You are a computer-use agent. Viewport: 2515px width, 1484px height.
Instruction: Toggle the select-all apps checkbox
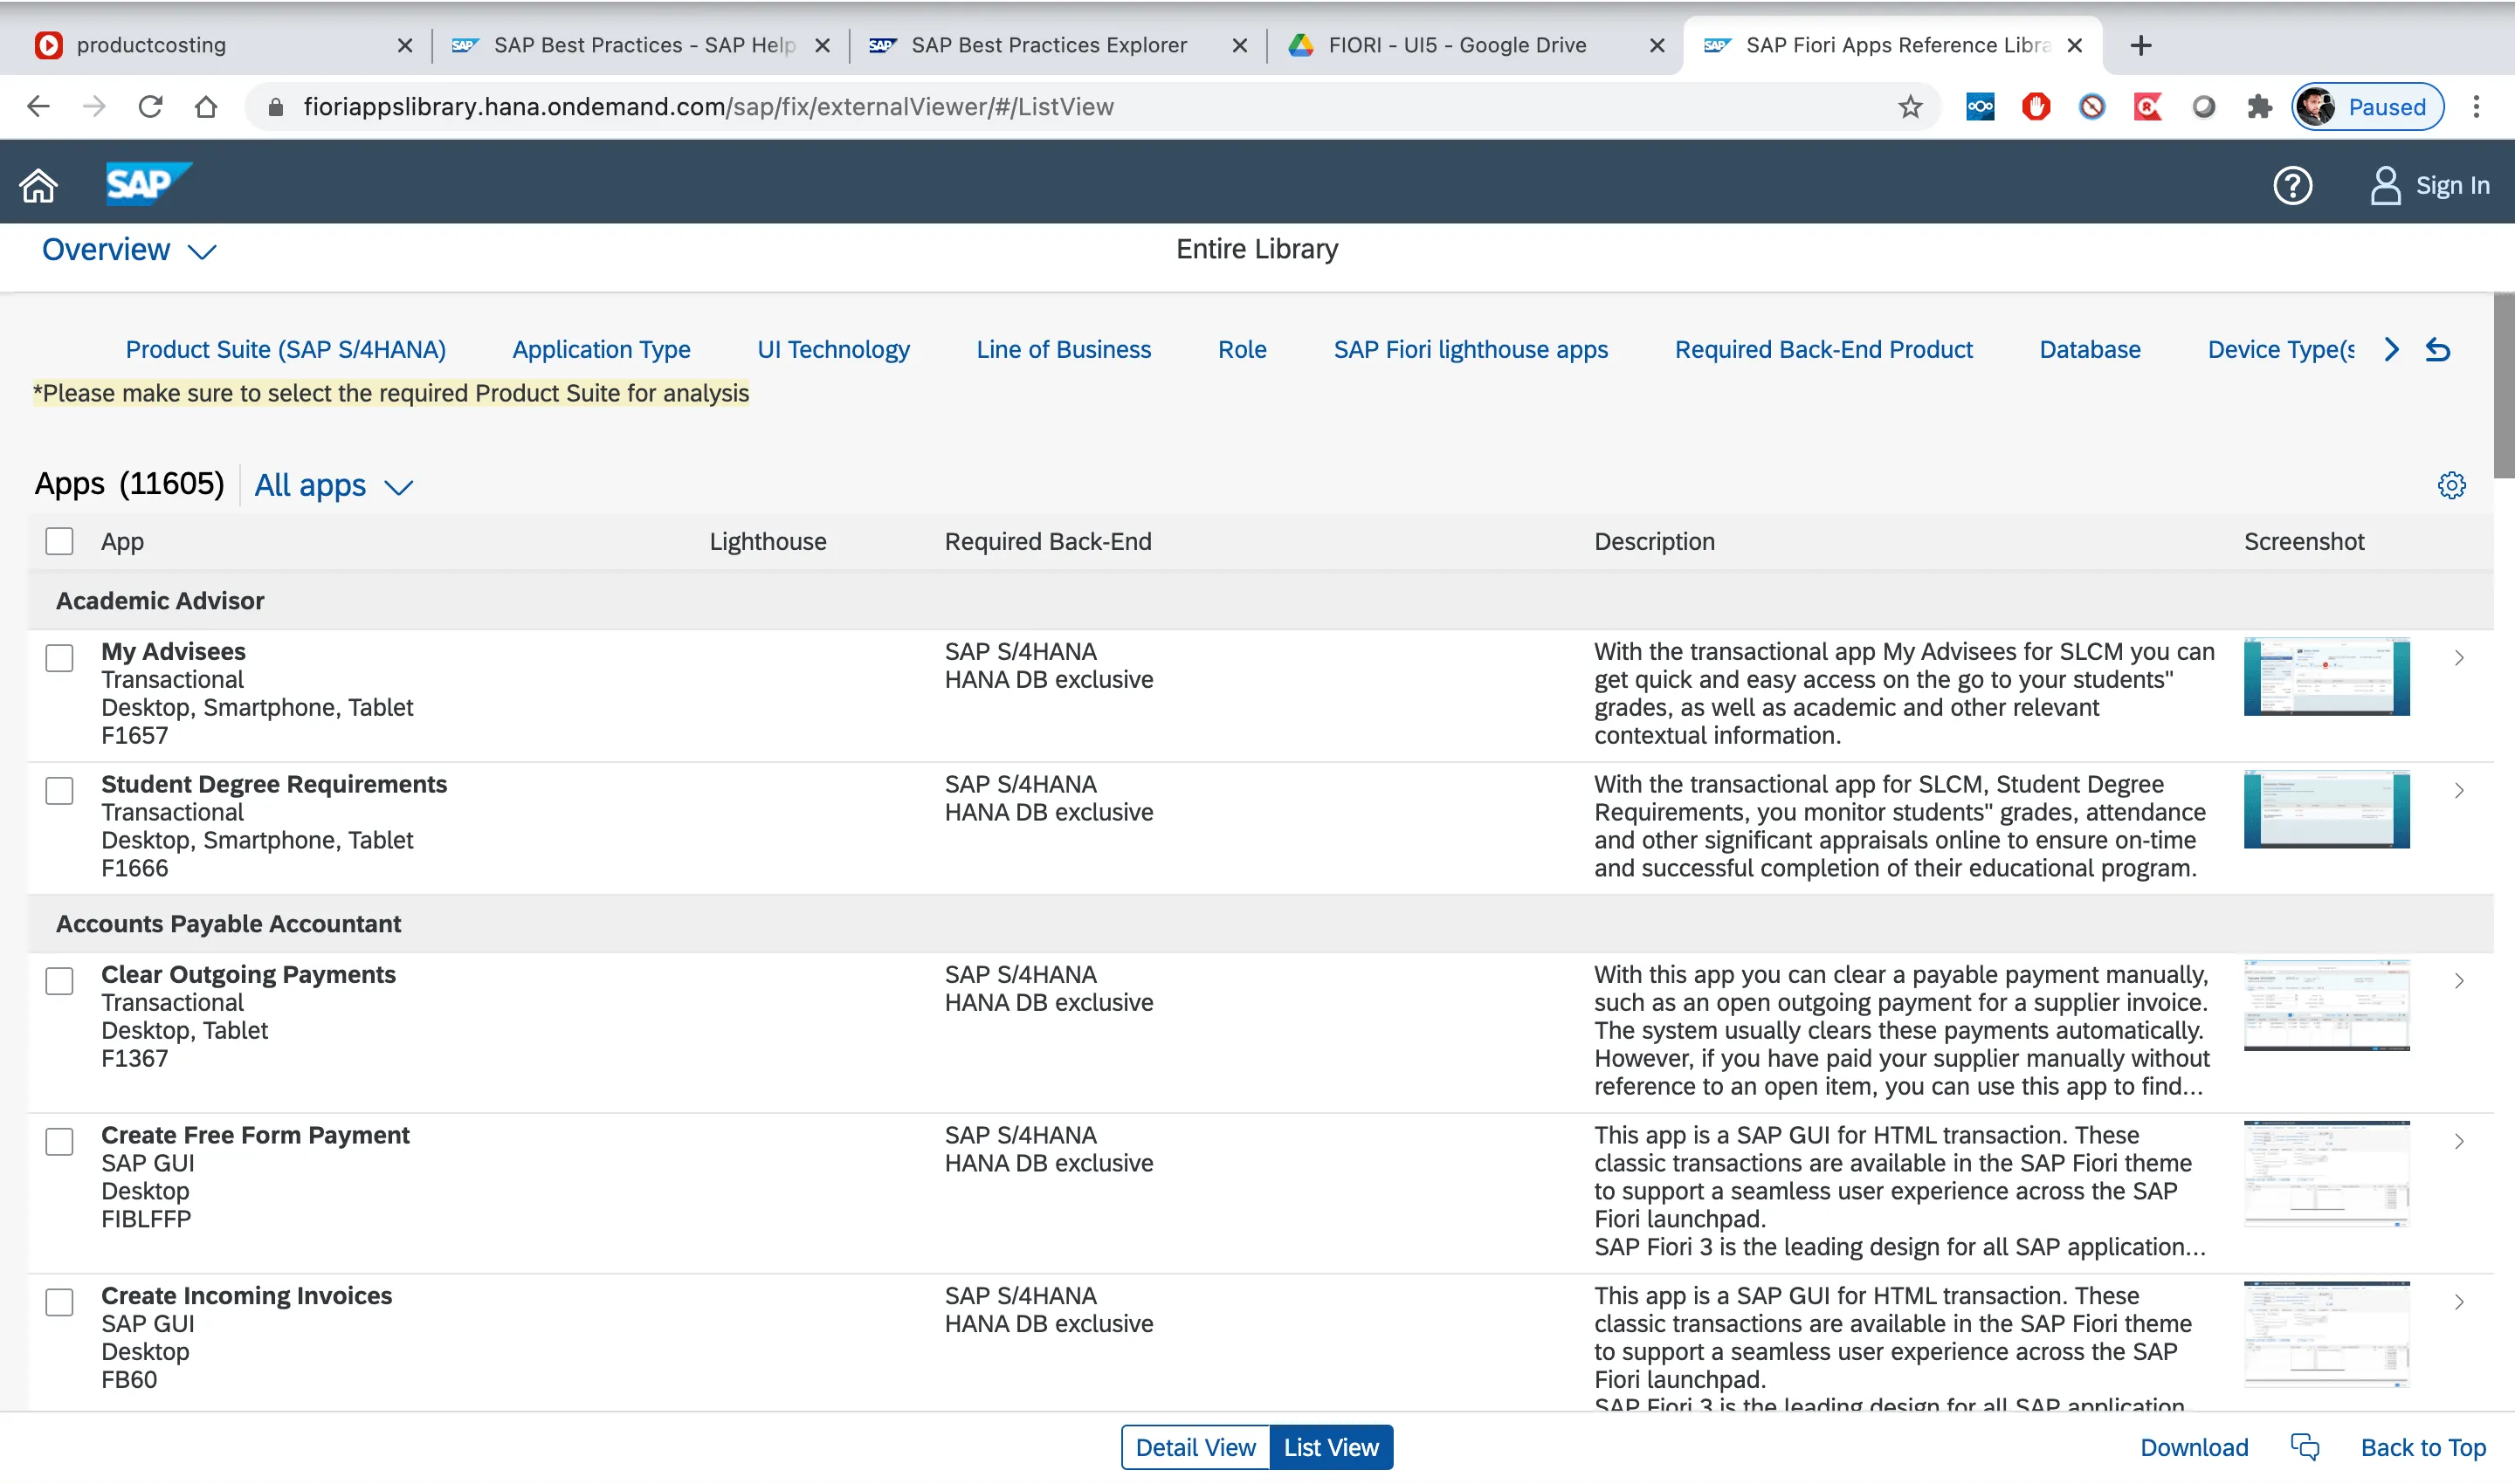tap(59, 541)
